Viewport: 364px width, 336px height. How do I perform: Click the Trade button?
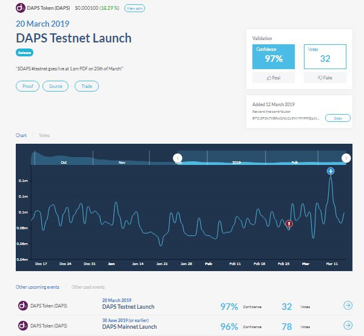pos(87,86)
